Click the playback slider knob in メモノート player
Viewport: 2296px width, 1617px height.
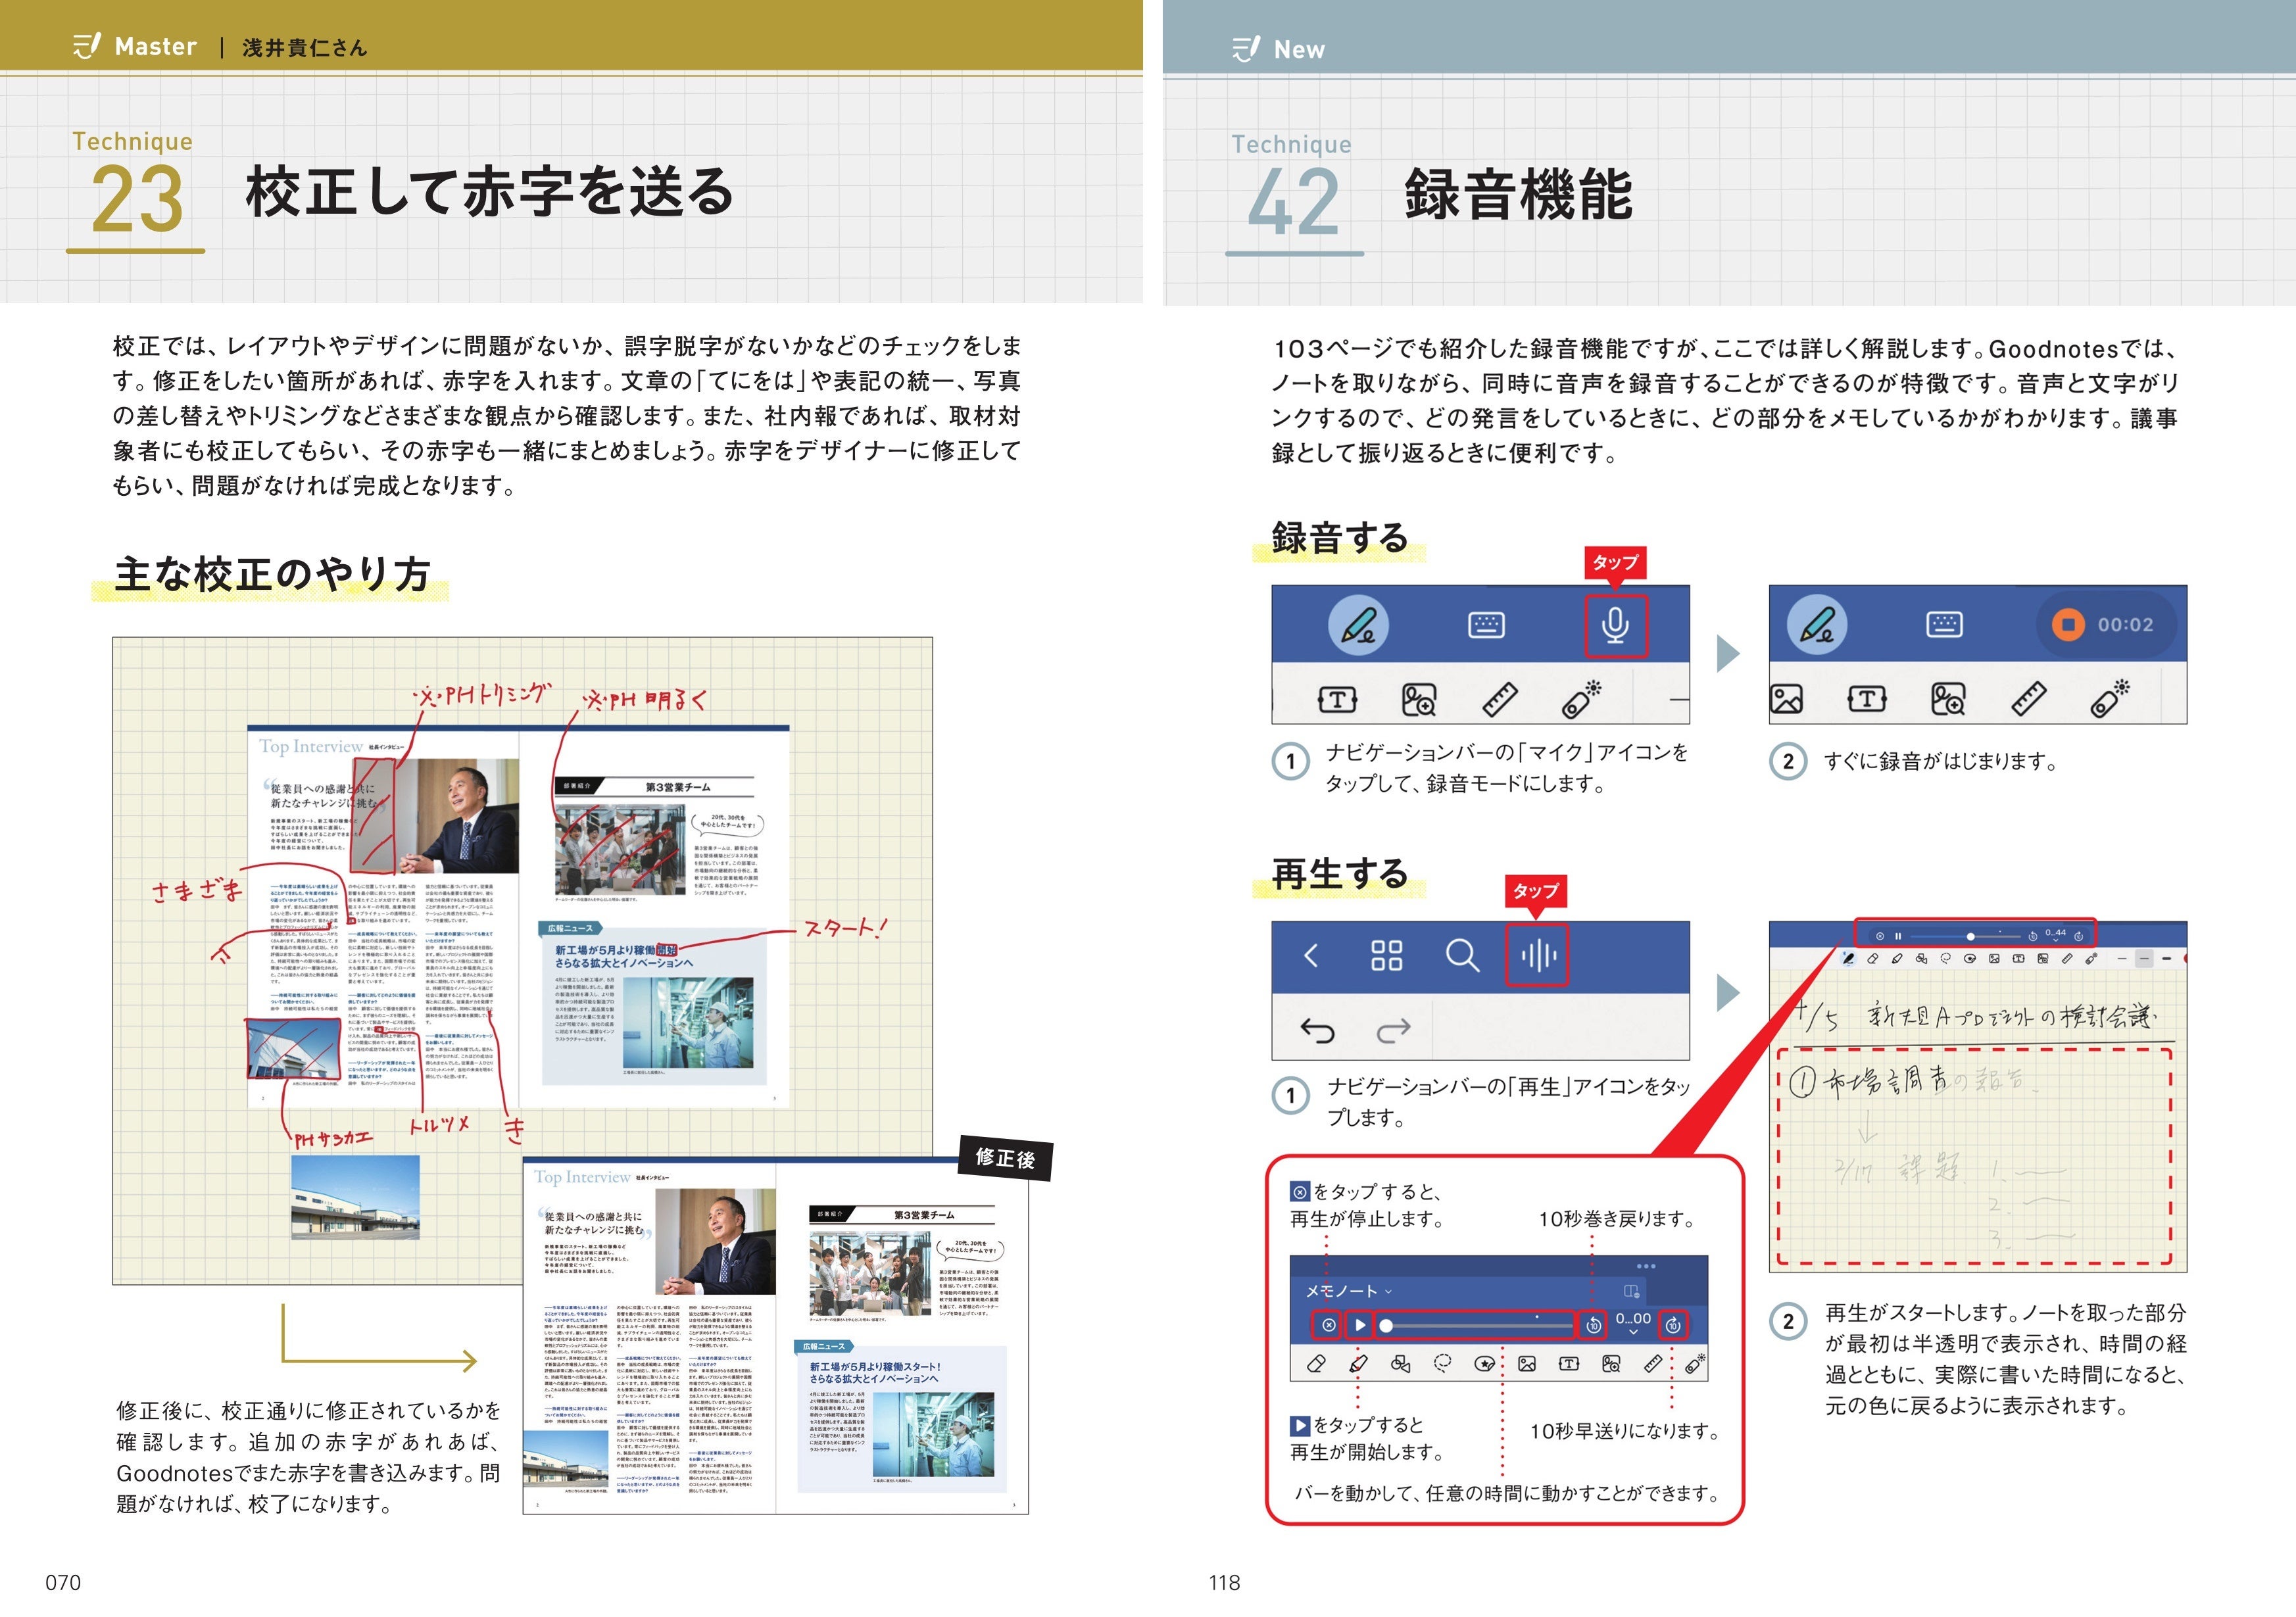[1386, 1326]
